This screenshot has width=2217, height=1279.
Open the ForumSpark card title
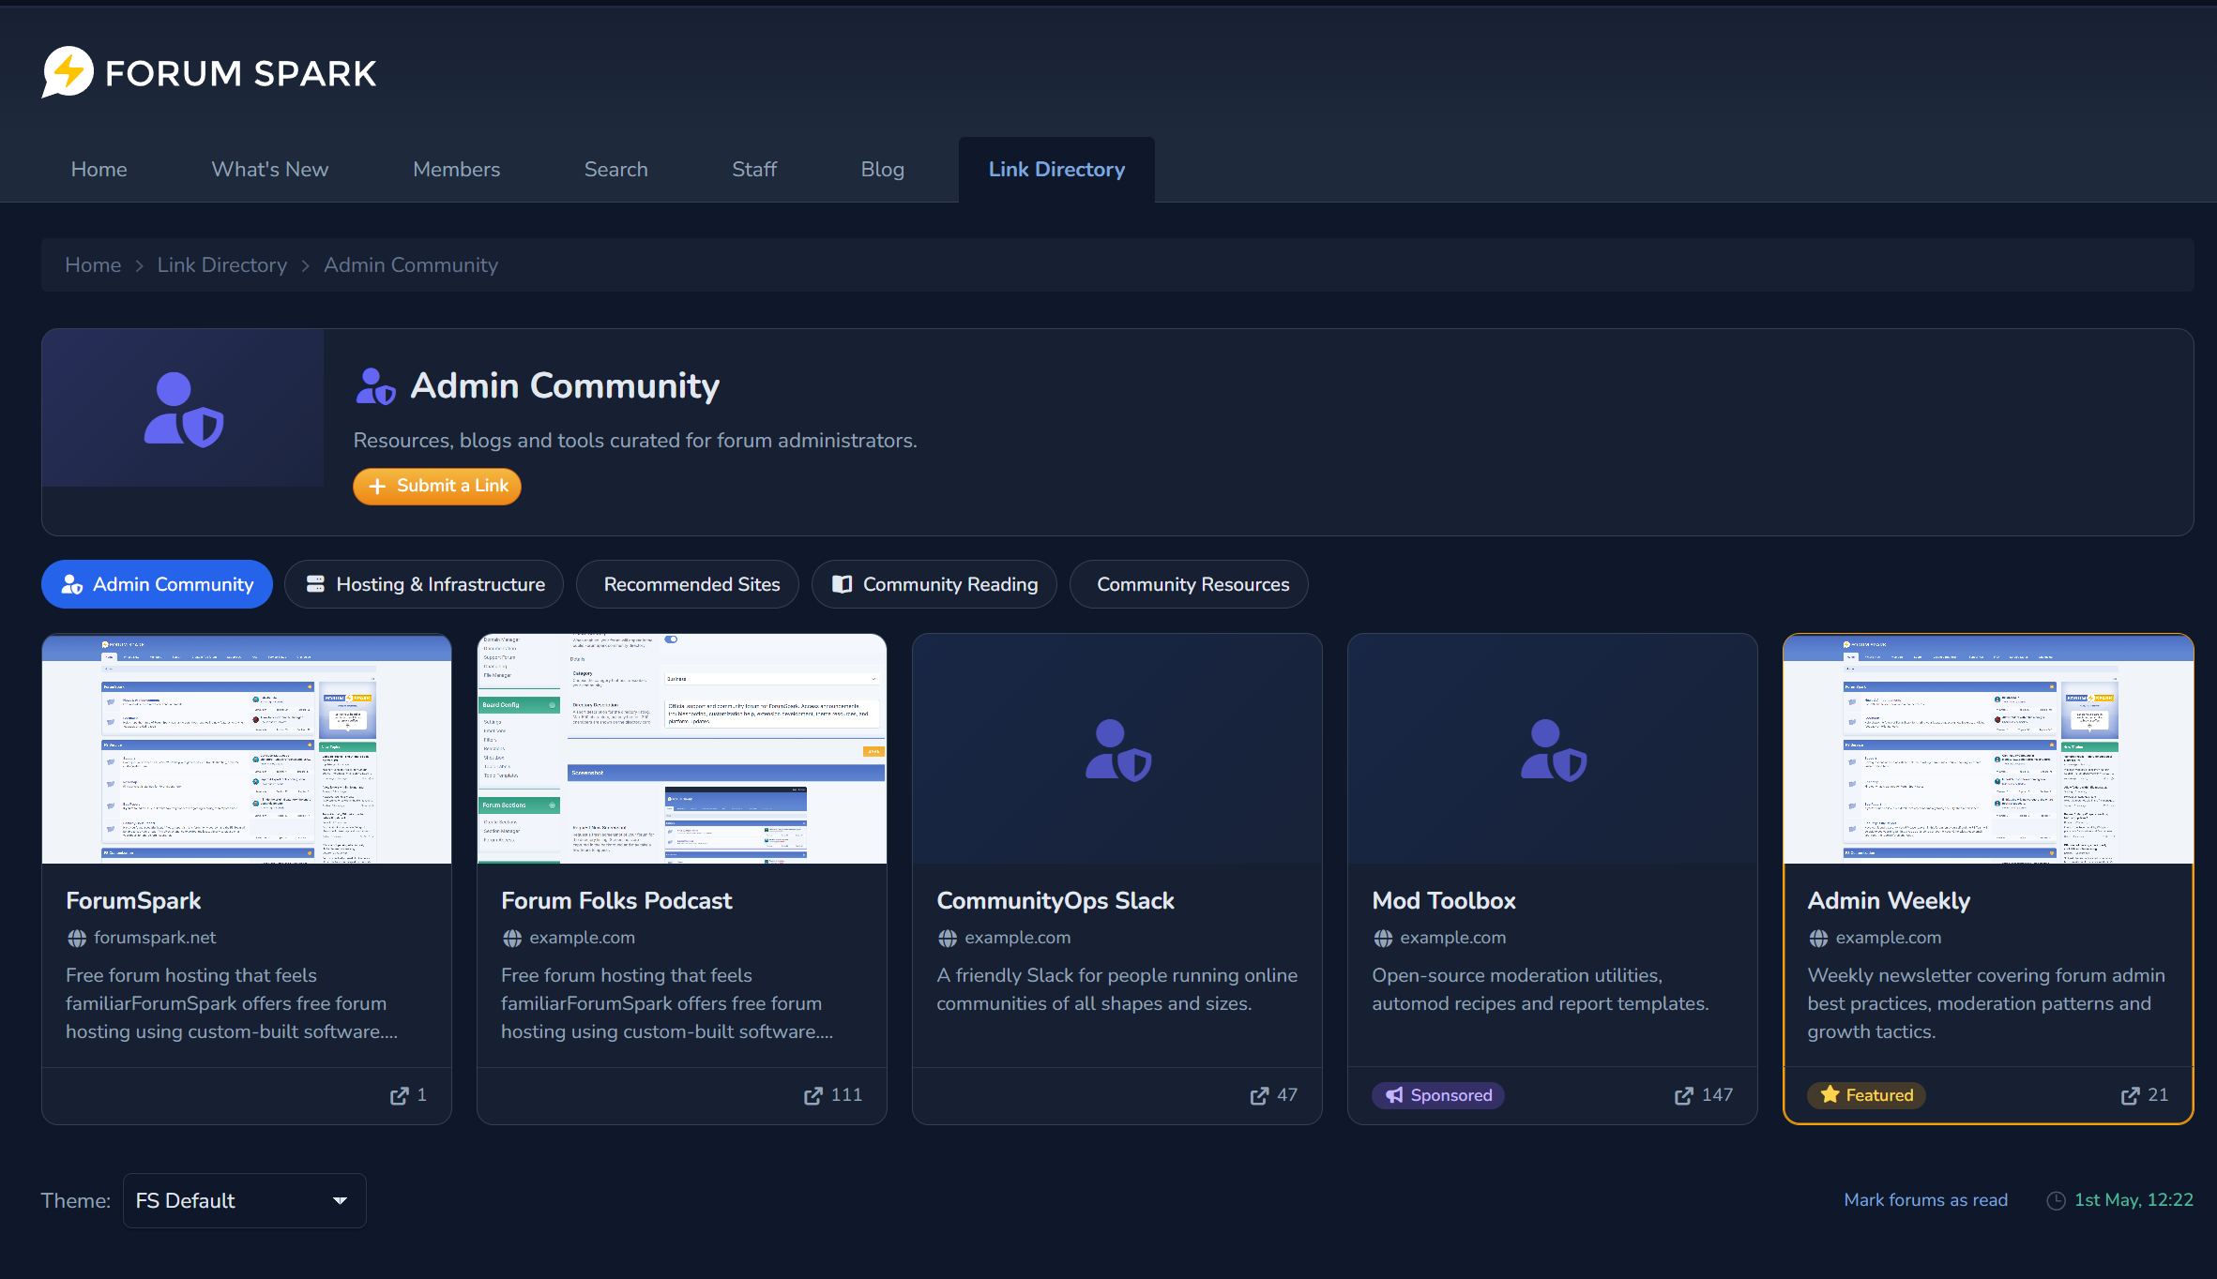point(133,901)
